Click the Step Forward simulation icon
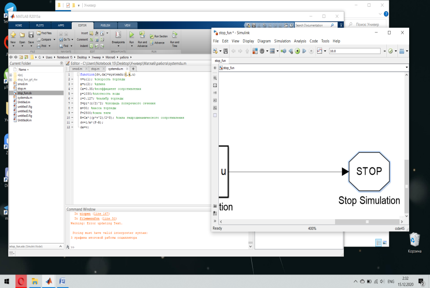Screen dimensions: 430x288 coord(304,51)
